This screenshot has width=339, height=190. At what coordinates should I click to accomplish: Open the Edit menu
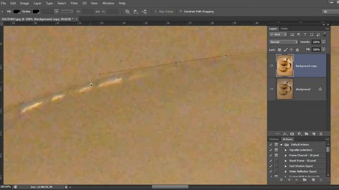(13, 3)
